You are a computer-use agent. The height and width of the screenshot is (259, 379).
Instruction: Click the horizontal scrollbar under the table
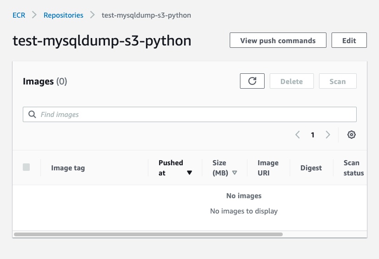click(x=148, y=234)
